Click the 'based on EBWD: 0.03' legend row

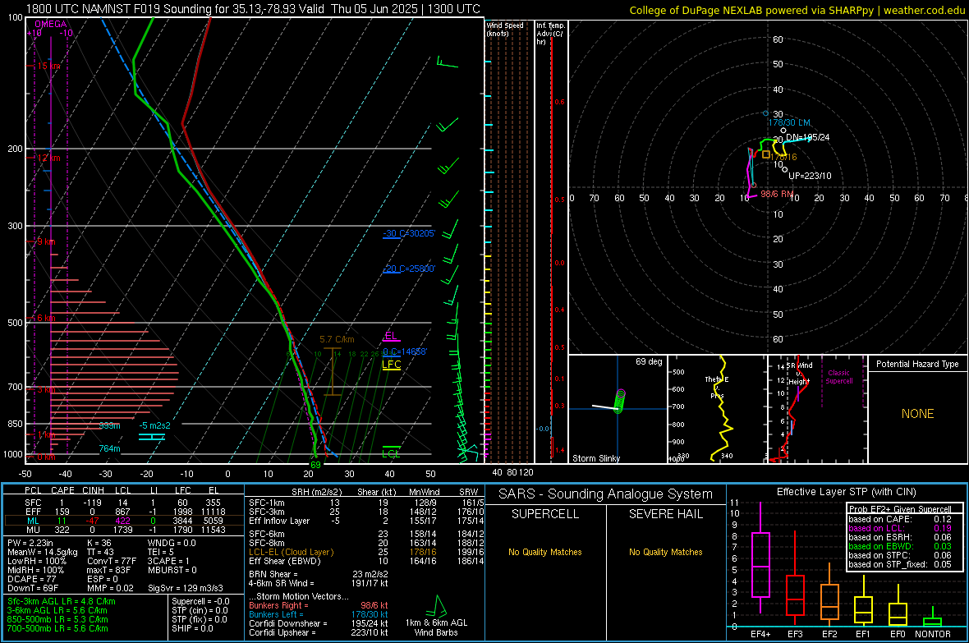(x=900, y=546)
